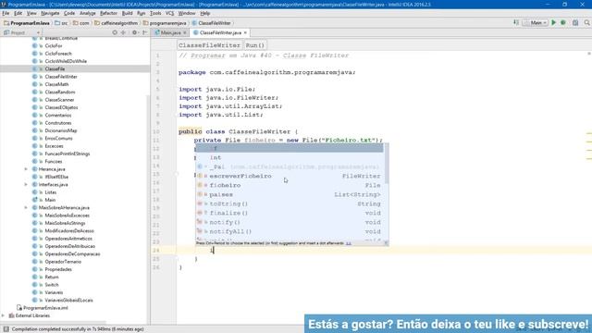The image size is (592, 333).
Task: Select VariaveisGlobaisELocais in project tree
Action: click(x=68, y=300)
